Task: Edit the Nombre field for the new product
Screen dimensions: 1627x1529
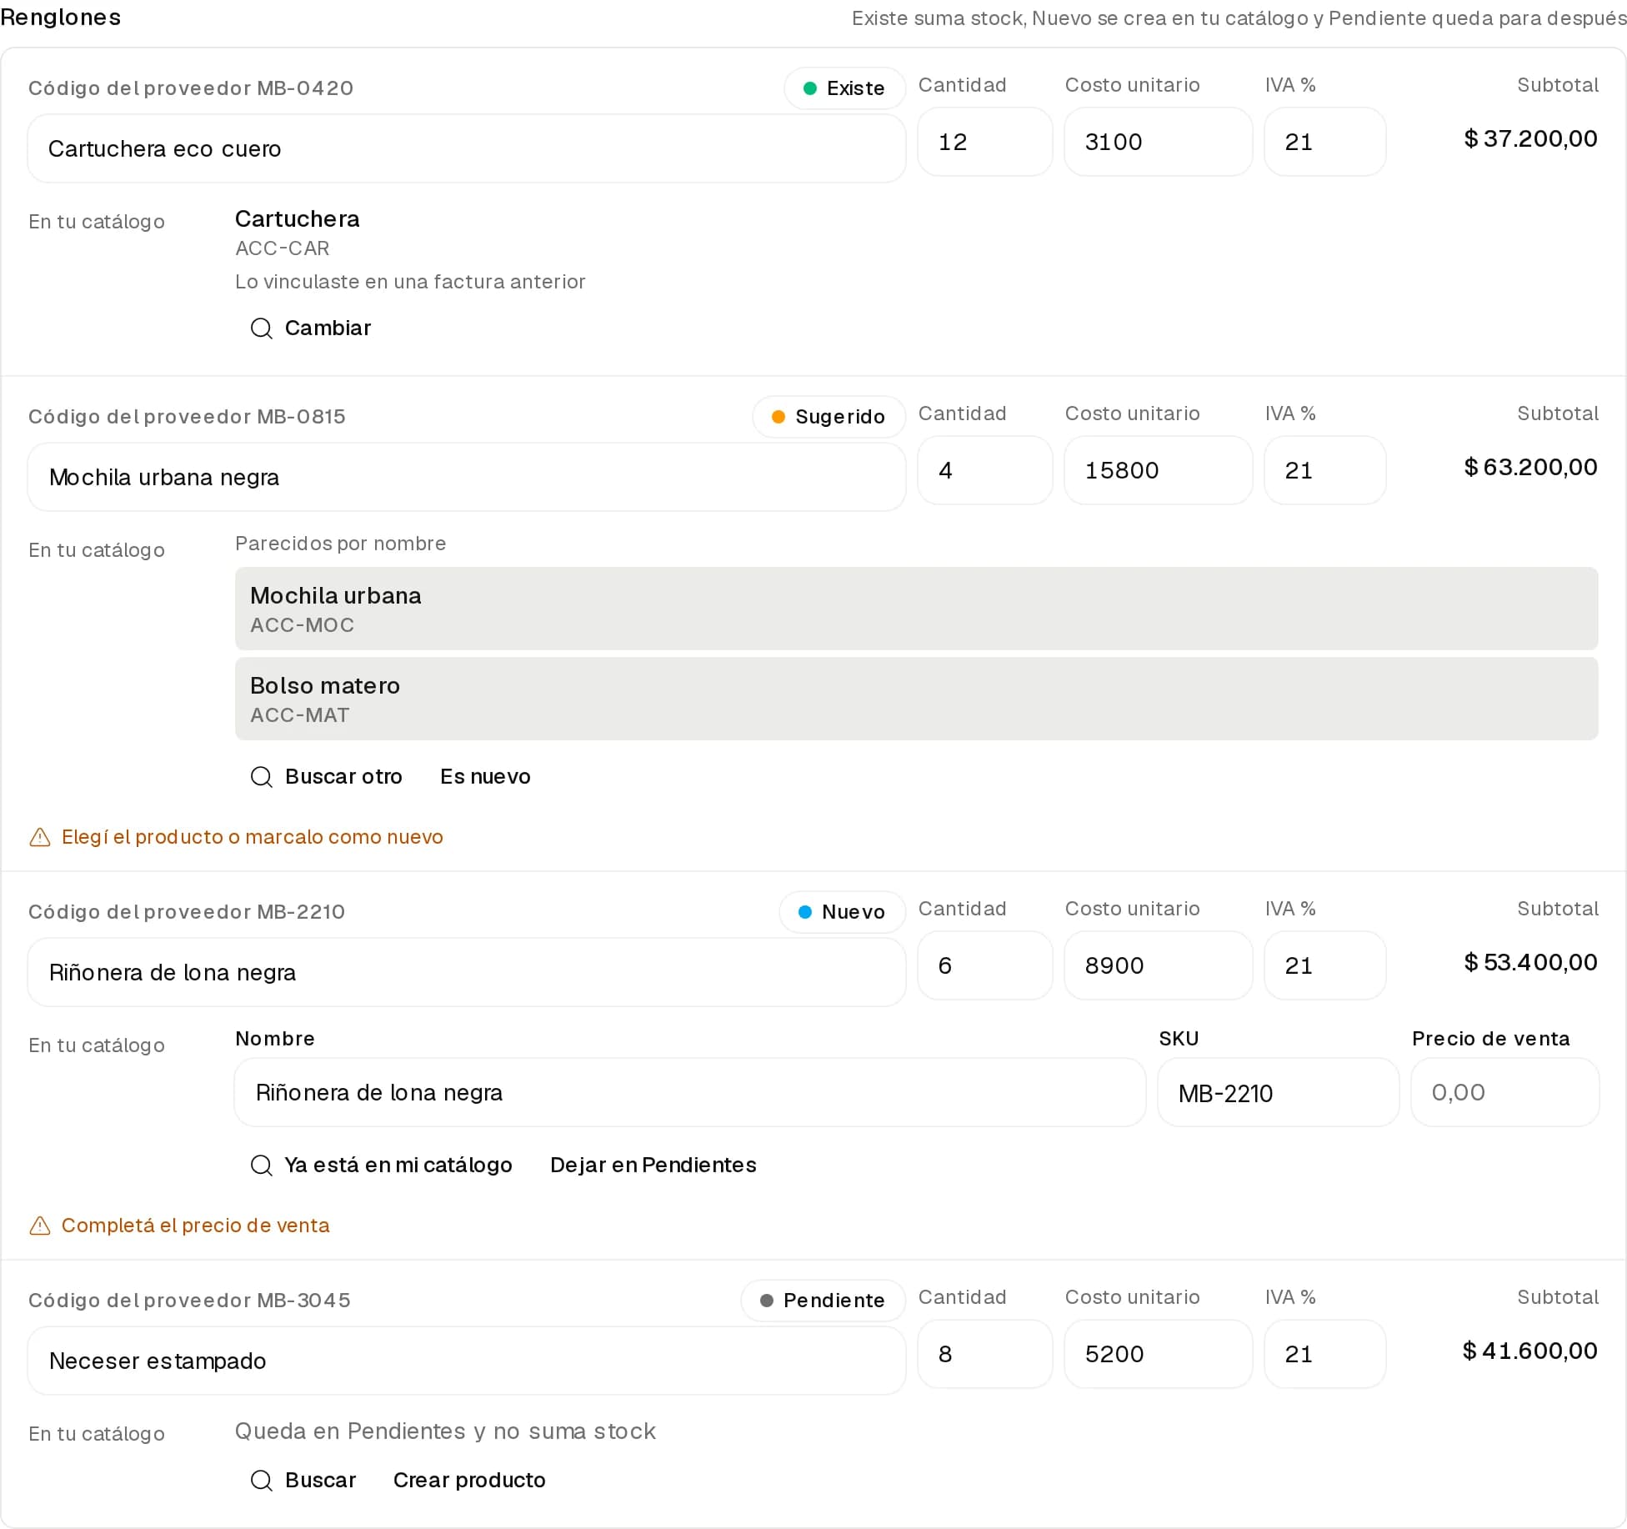Action: (x=690, y=1092)
